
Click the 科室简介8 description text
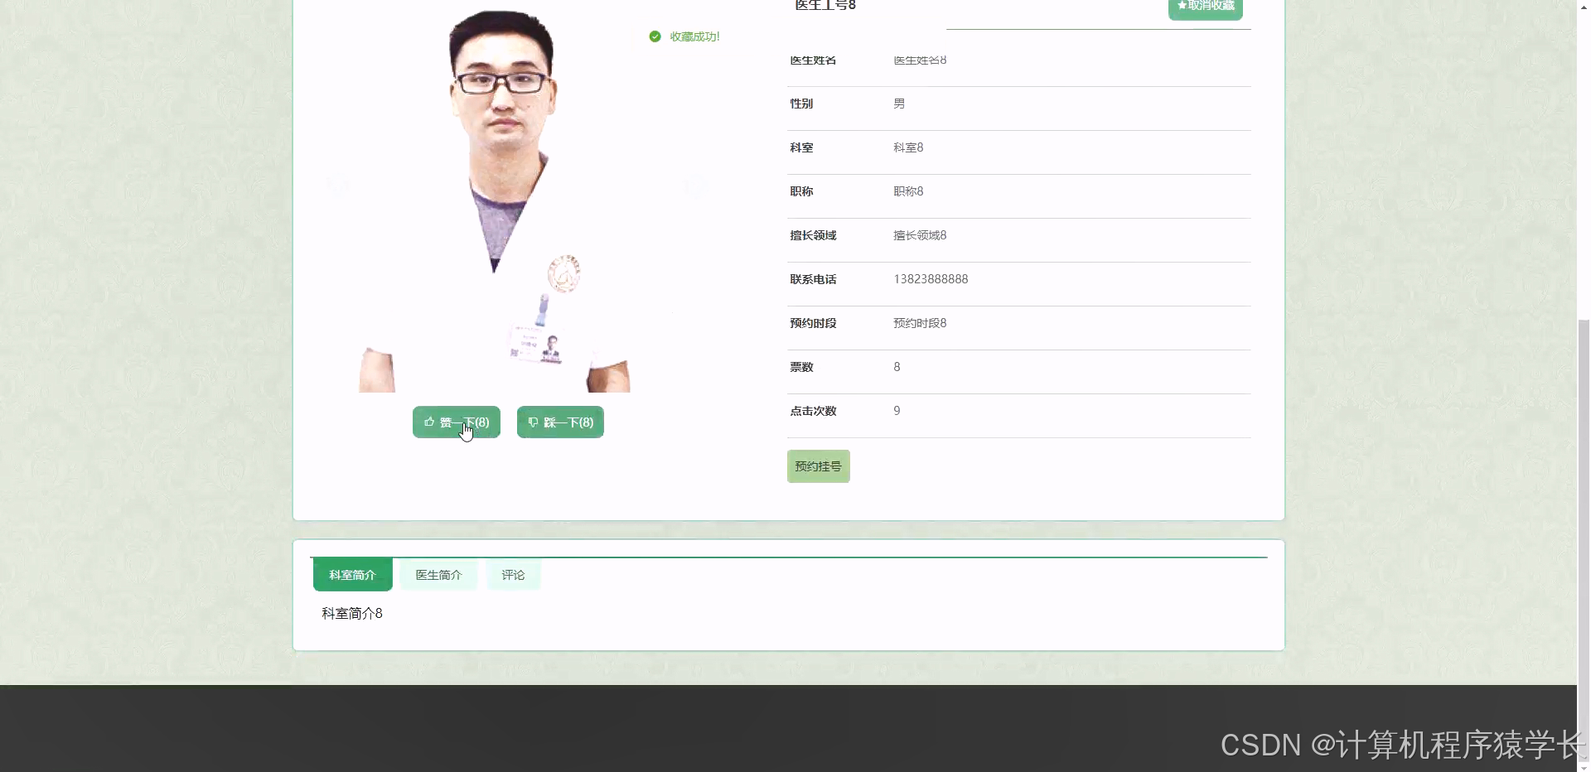[x=351, y=613]
